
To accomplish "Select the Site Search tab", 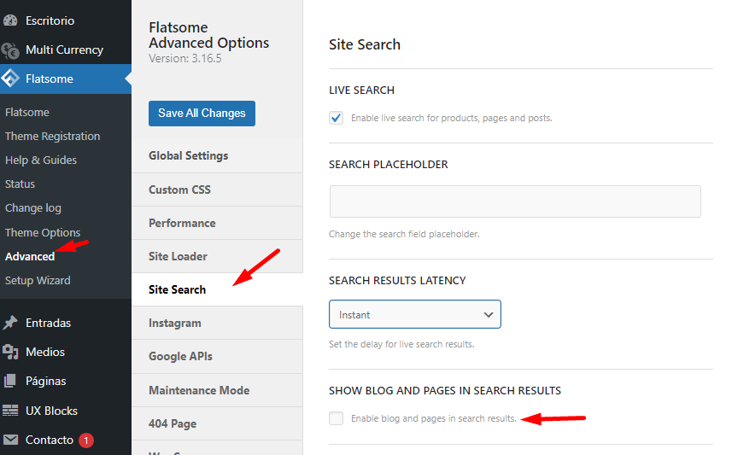I will tap(217, 289).
